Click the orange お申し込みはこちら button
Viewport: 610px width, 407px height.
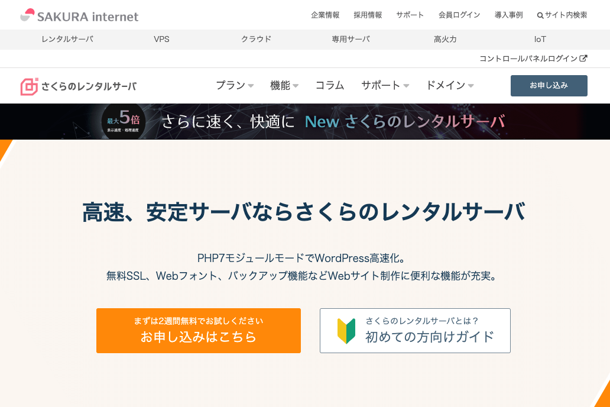coord(198,331)
